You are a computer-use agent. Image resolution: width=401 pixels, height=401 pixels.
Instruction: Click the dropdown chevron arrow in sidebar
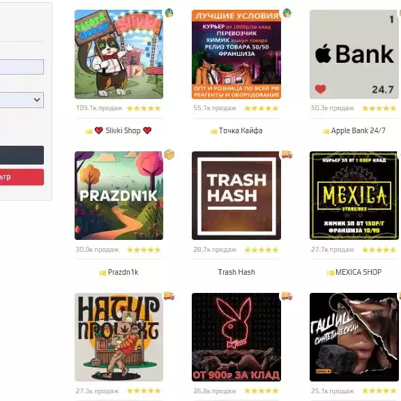(x=37, y=100)
